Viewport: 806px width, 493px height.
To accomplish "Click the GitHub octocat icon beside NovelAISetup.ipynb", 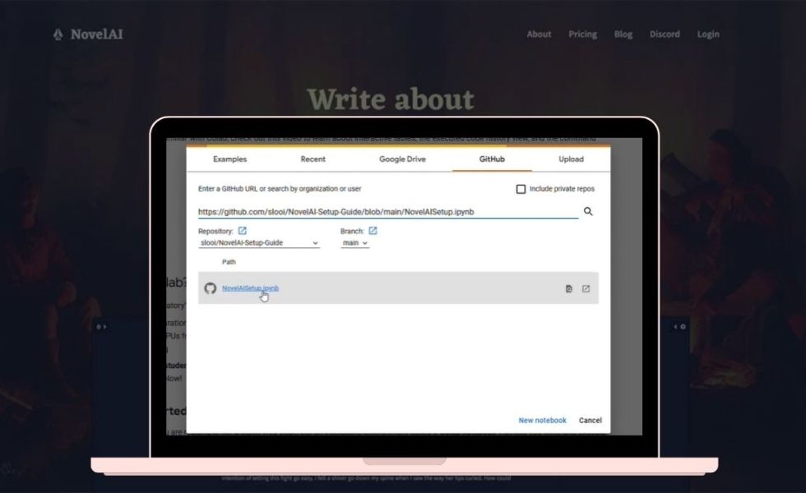I will (210, 288).
